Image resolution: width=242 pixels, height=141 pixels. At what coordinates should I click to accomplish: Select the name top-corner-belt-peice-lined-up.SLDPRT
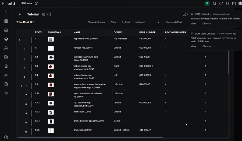pos(88,95)
